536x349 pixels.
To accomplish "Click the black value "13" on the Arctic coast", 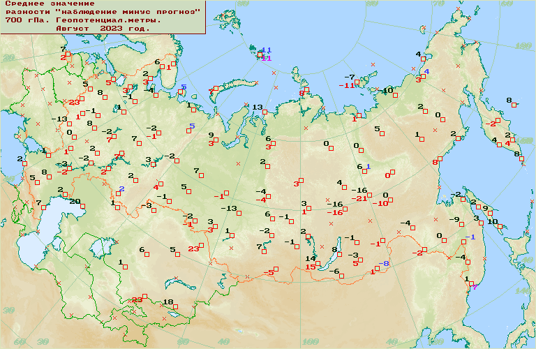I will pos(258,107).
